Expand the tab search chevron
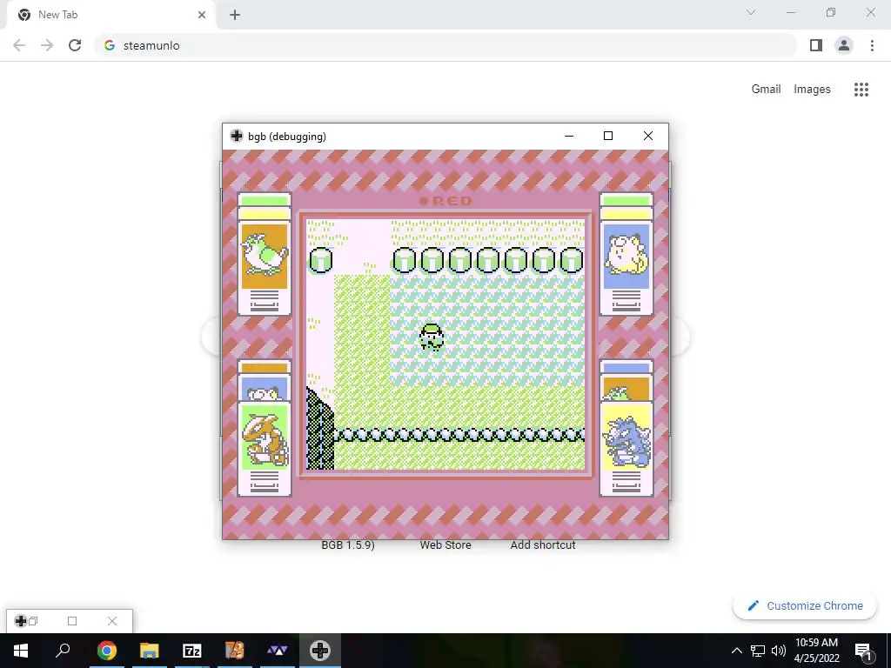The image size is (891, 668). coord(751,12)
